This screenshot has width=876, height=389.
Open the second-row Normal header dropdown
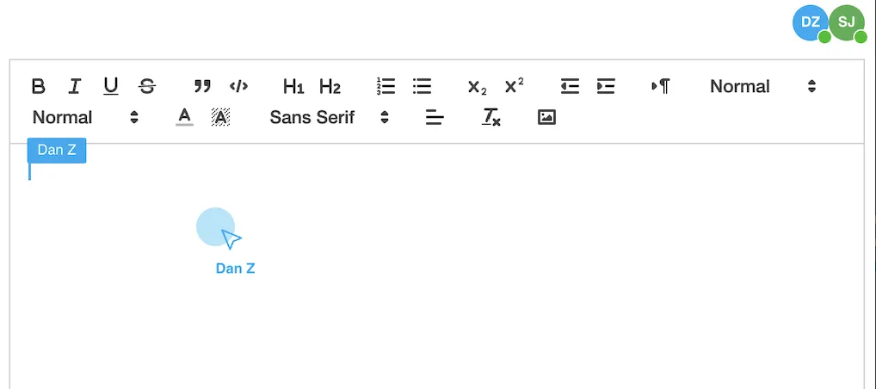pos(85,117)
